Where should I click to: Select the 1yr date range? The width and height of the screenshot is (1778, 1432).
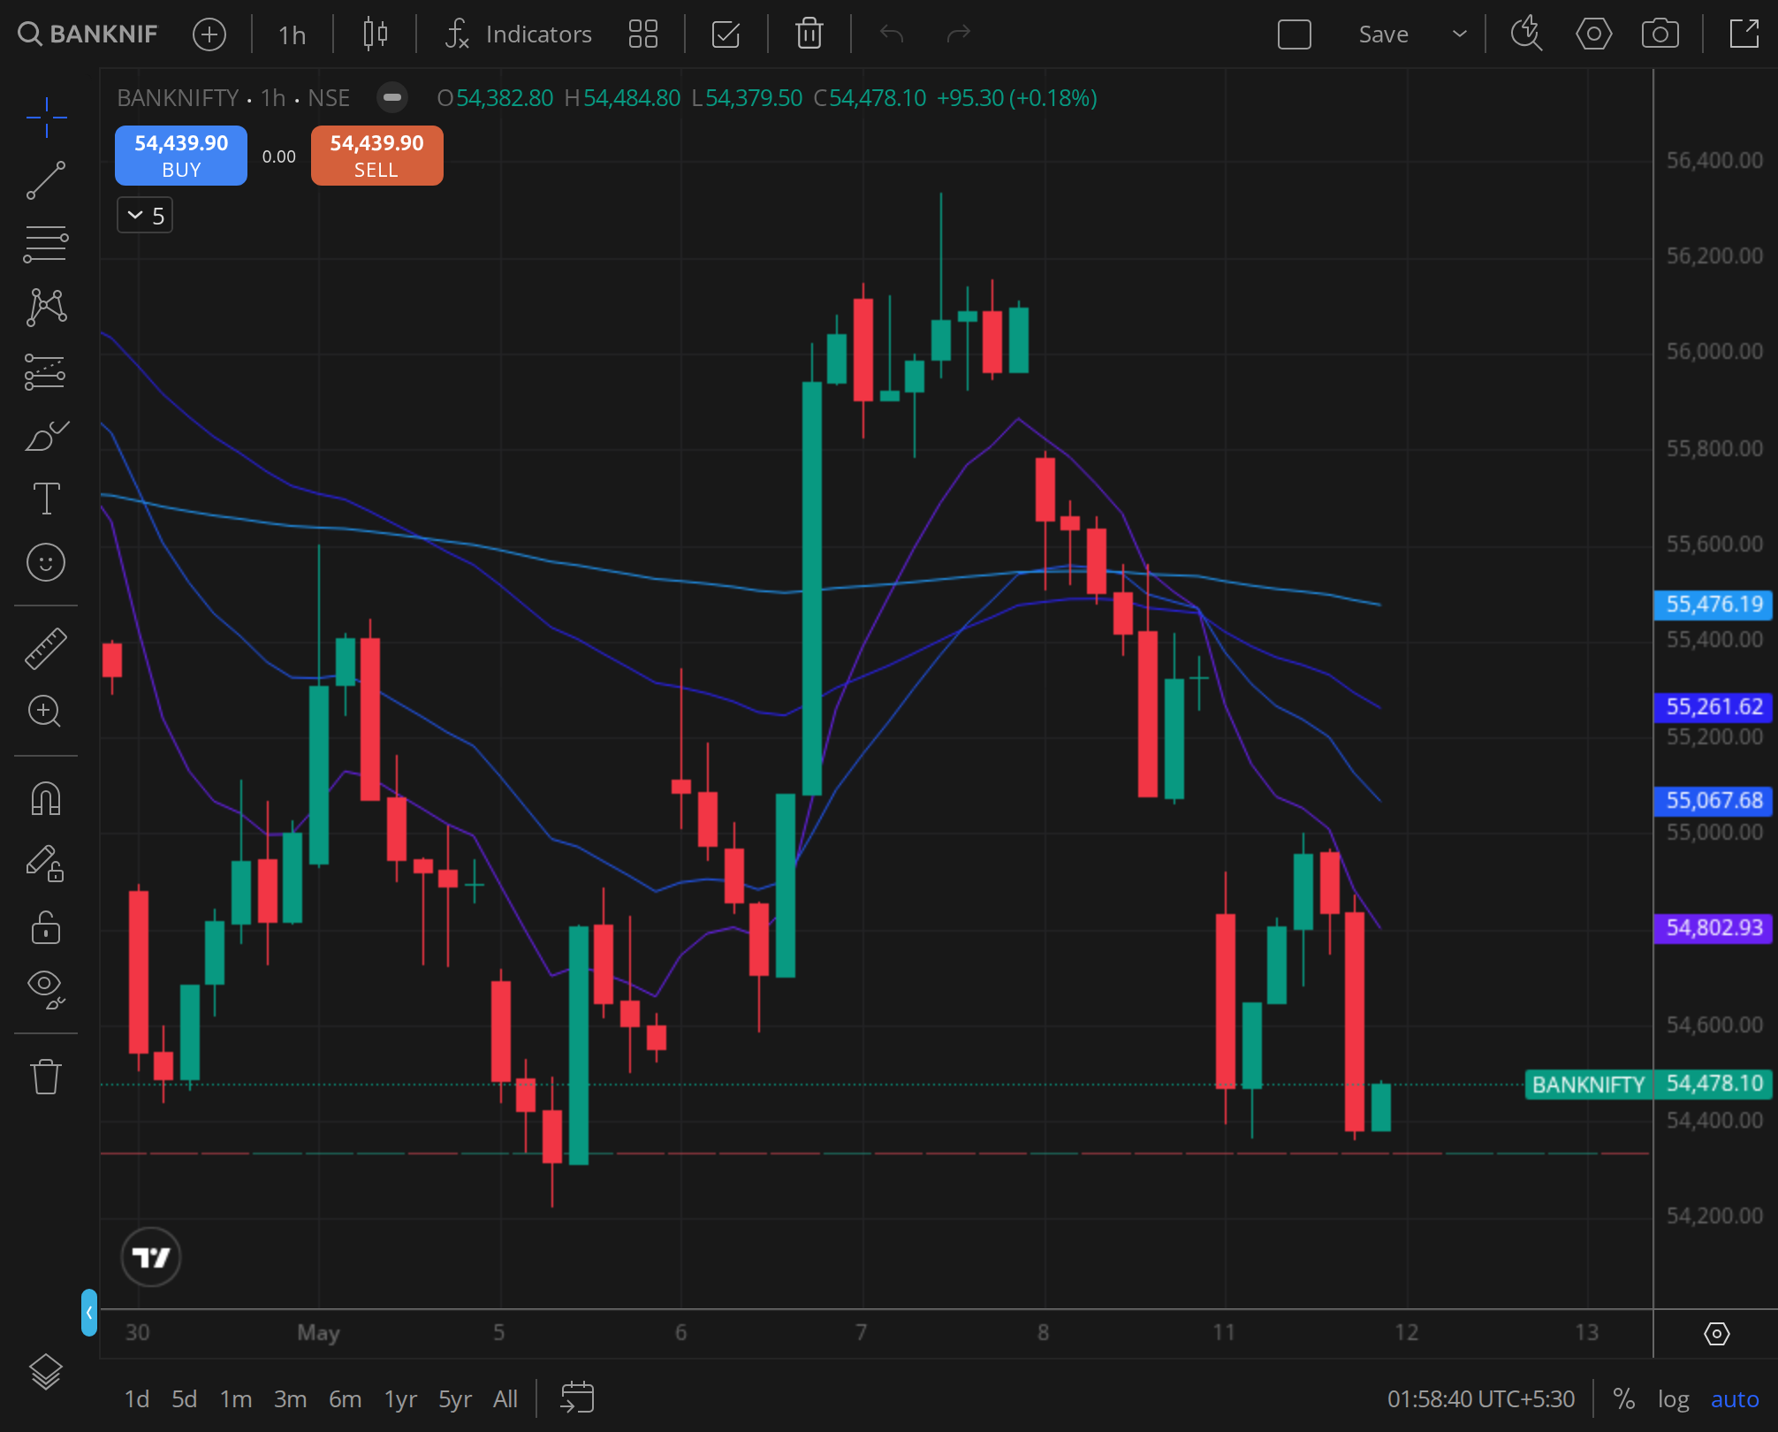point(400,1399)
